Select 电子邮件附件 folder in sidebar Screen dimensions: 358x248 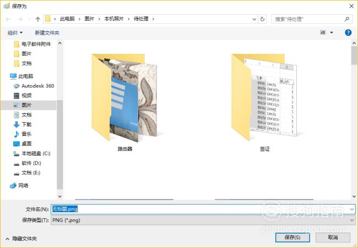pos(32,44)
